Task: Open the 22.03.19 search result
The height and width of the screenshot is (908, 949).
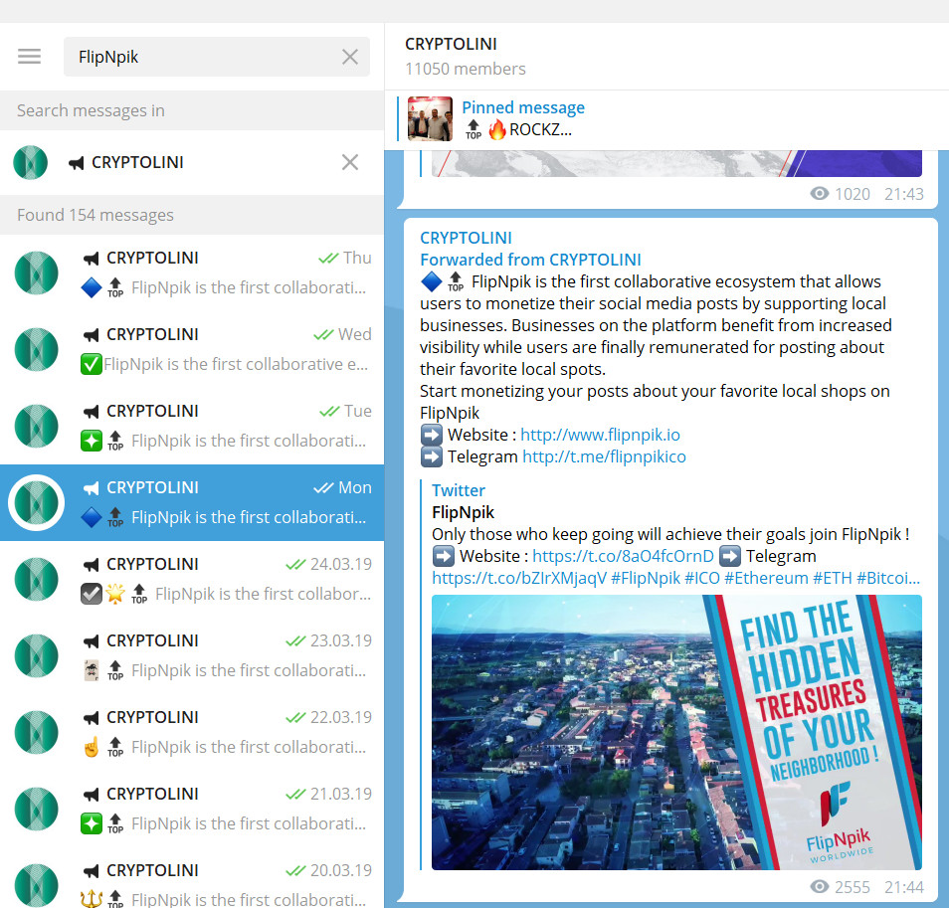Action: 192,732
